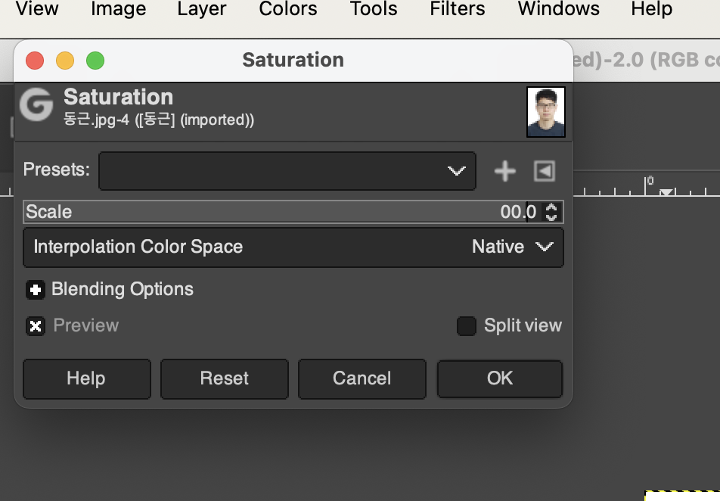The height and width of the screenshot is (501, 720).
Task: Open the Presets dropdown
Action: point(287,171)
